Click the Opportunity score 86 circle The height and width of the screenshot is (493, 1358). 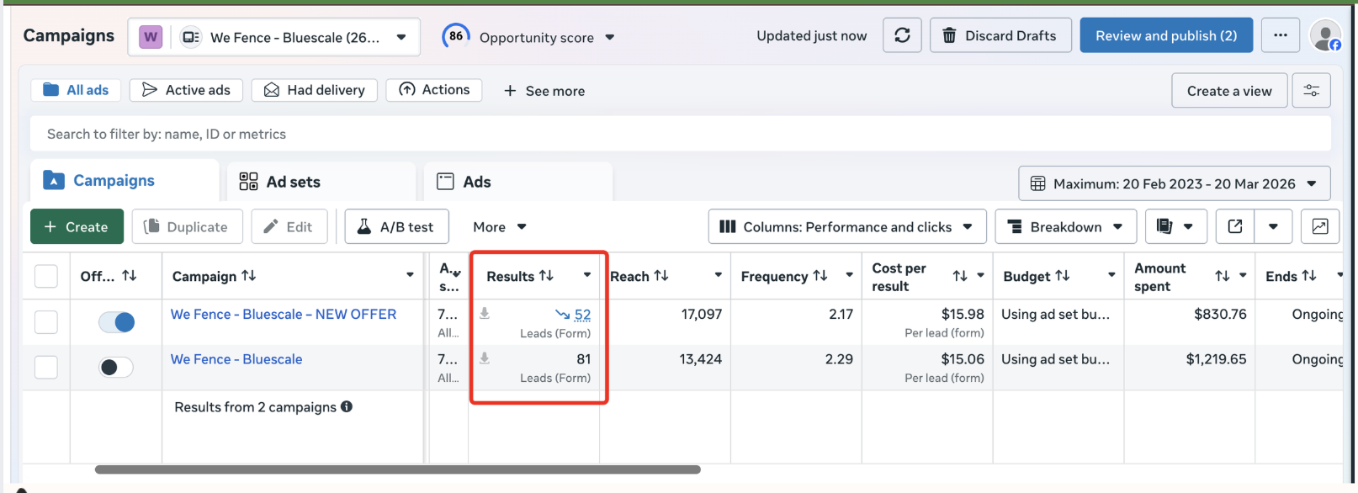pos(456,36)
